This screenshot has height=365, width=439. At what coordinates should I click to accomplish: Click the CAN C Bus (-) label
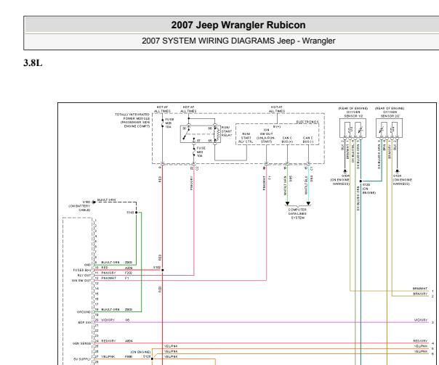click(x=308, y=140)
